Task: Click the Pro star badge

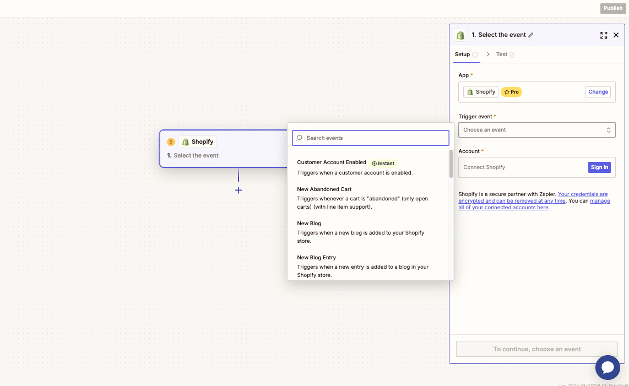Action: (x=512, y=92)
